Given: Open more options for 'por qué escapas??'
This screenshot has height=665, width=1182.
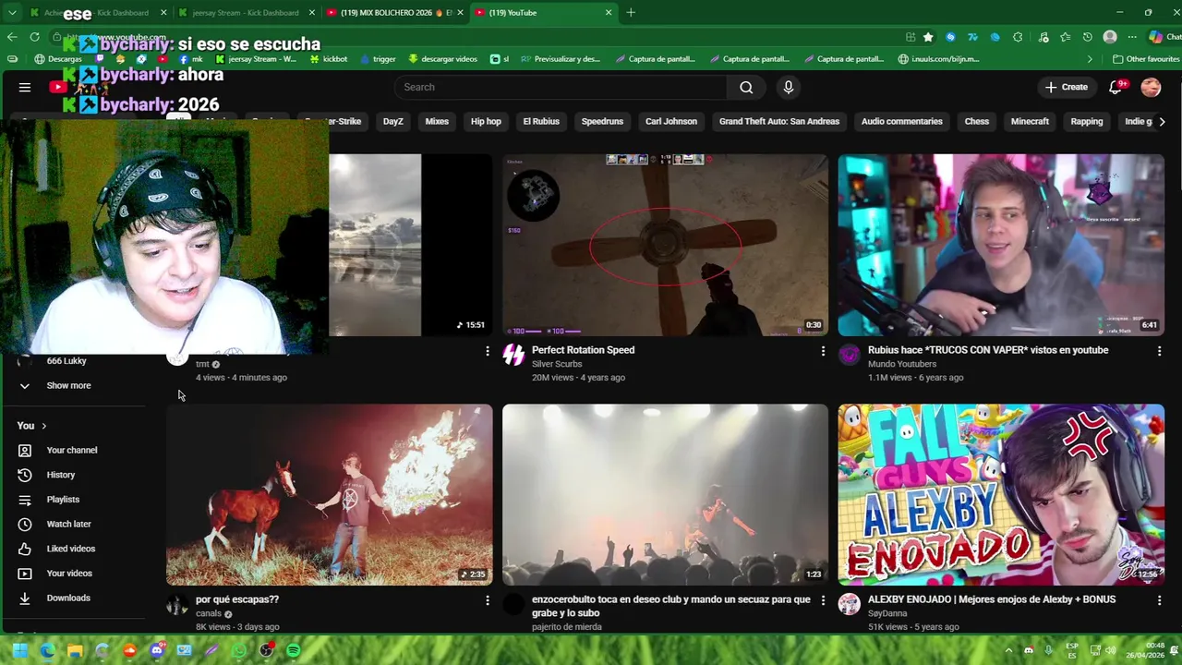Looking at the screenshot, I should click(487, 600).
